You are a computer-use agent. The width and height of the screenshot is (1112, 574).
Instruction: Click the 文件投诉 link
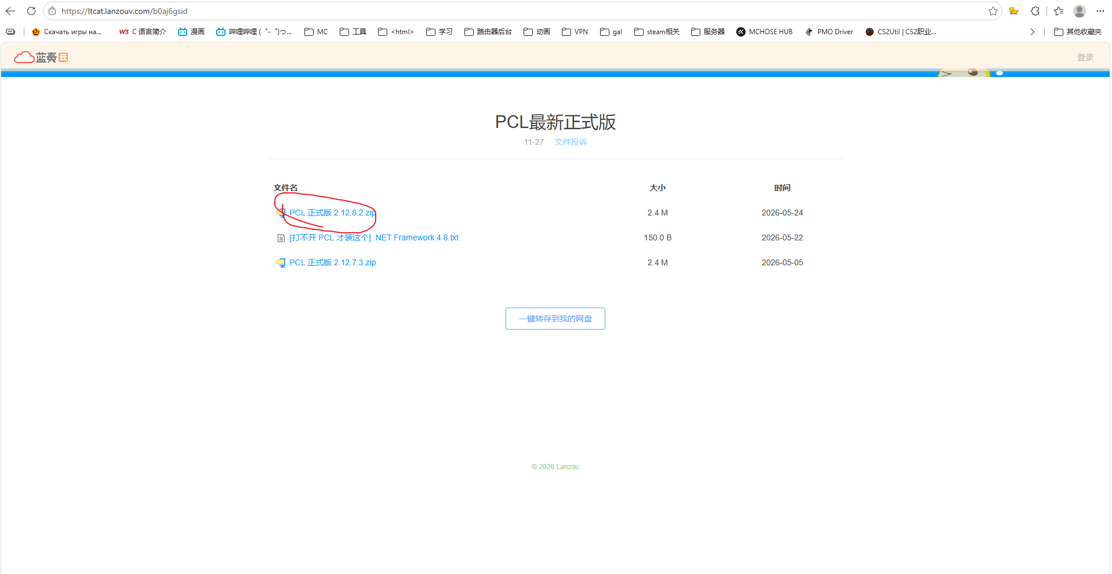tap(570, 142)
